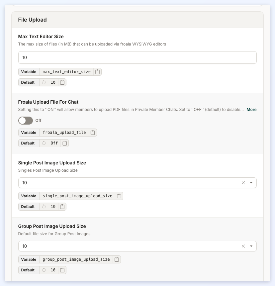Click the single_post_image_upload_size variable text

[77, 196]
